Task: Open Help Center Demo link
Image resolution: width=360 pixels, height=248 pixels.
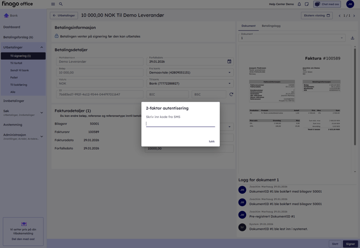Action: 281,4
